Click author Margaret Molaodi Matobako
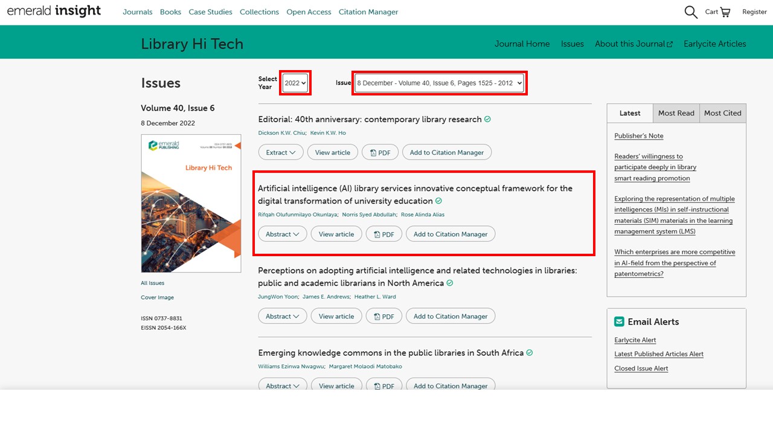Screen dimensions: 773x435 tap(365, 366)
